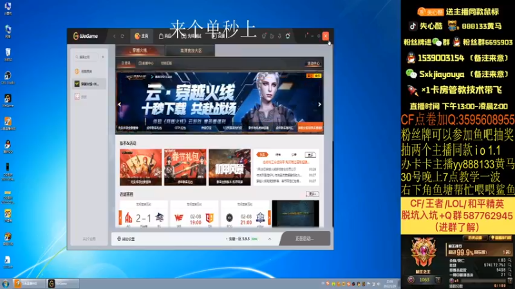Screen dimensions: 515x289
Task: Show previous banner with left arrow
Action: pos(120,105)
